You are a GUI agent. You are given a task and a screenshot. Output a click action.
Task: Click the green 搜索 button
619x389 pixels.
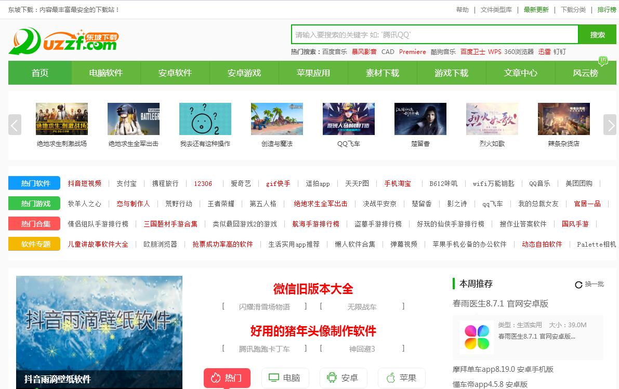(597, 35)
